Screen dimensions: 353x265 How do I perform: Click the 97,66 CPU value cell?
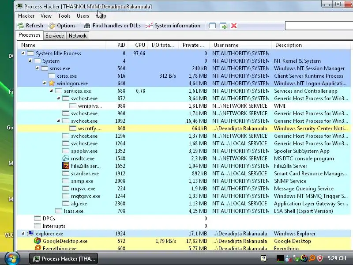[139, 53]
